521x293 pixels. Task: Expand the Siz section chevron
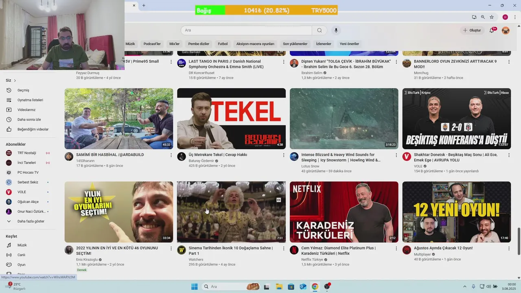15,81
